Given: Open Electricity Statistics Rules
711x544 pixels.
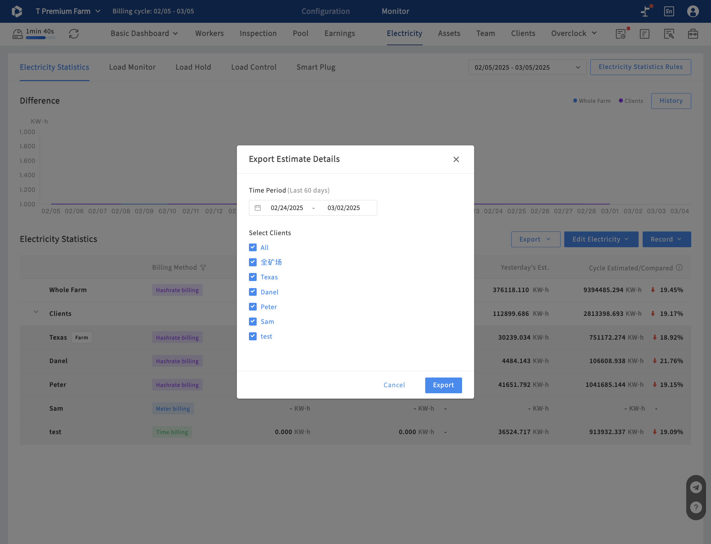Looking at the screenshot, I should (640, 67).
